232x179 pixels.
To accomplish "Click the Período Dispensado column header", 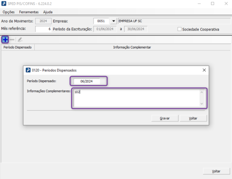I will 18,47.
